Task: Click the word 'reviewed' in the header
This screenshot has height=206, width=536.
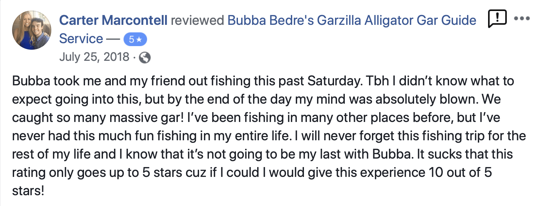Action: 196,20
